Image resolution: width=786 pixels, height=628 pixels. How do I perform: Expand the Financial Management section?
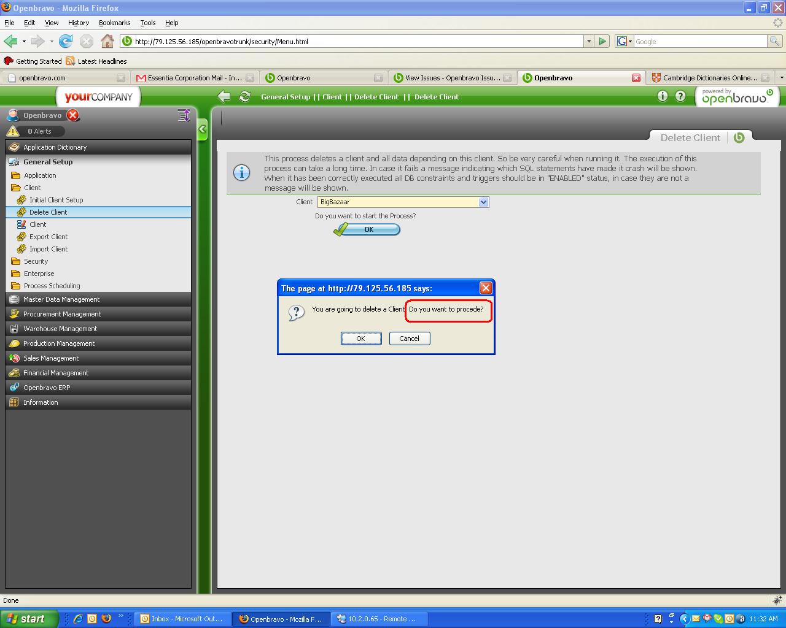(98, 373)
